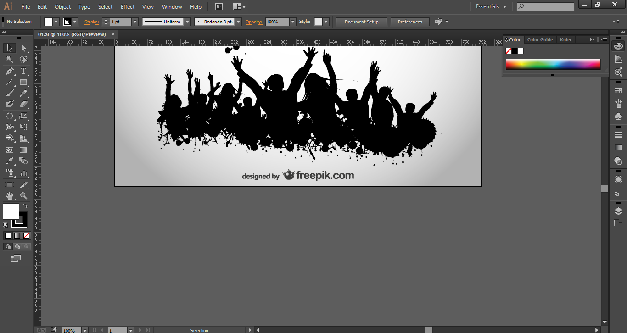Image resolution: width=627 pixels, height=333 pixels.
Task: Click the Preferences button
Action: [x=410, y=22]
